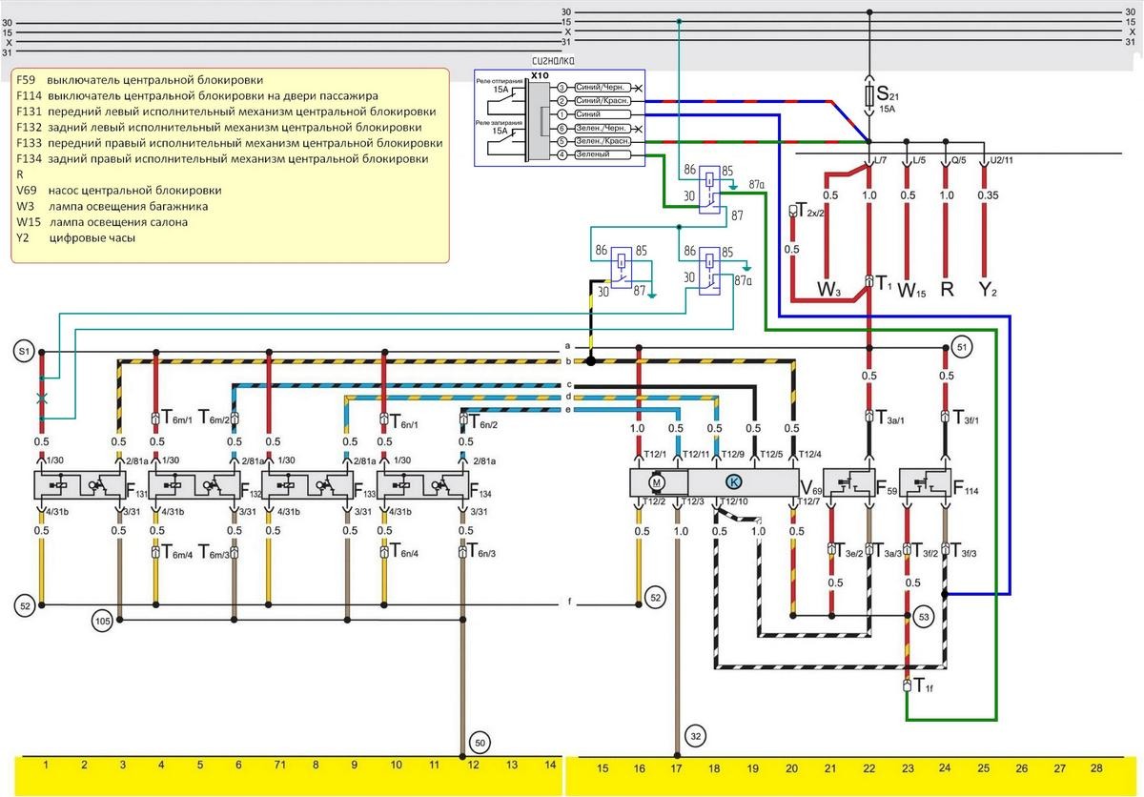
Task: Click the Реле запирания label
Action: [x=500, y=122]
